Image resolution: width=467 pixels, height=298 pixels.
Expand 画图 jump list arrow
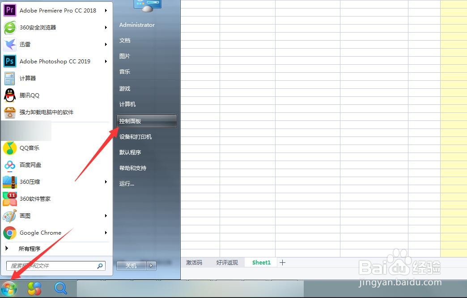click(x=106, y=216)
